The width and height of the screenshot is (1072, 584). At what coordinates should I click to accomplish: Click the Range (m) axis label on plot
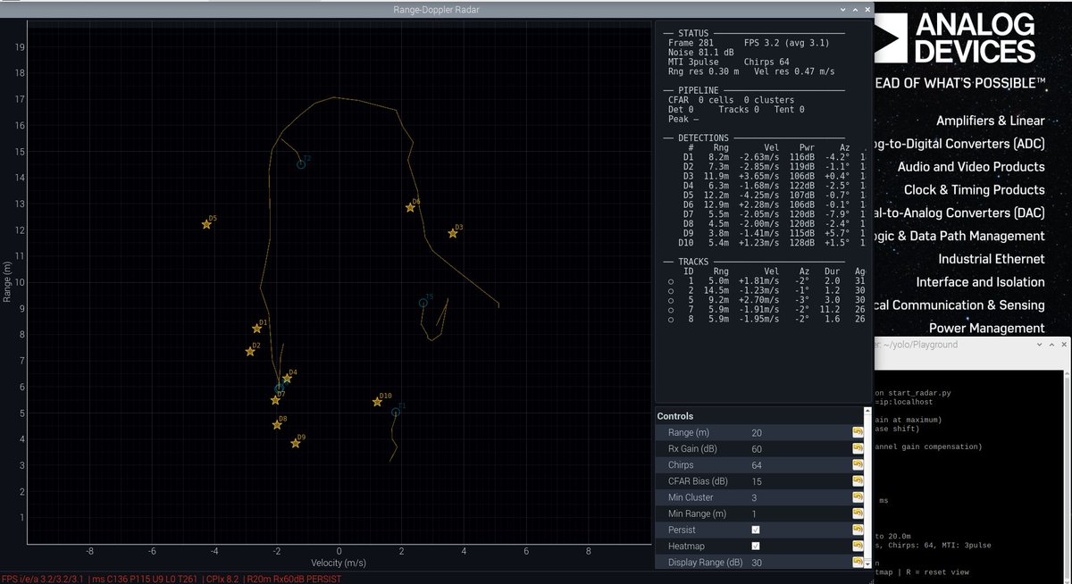pos(7,281)
